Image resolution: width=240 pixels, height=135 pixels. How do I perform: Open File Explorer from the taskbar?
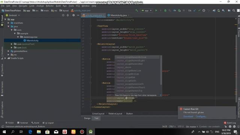[39, 132]
